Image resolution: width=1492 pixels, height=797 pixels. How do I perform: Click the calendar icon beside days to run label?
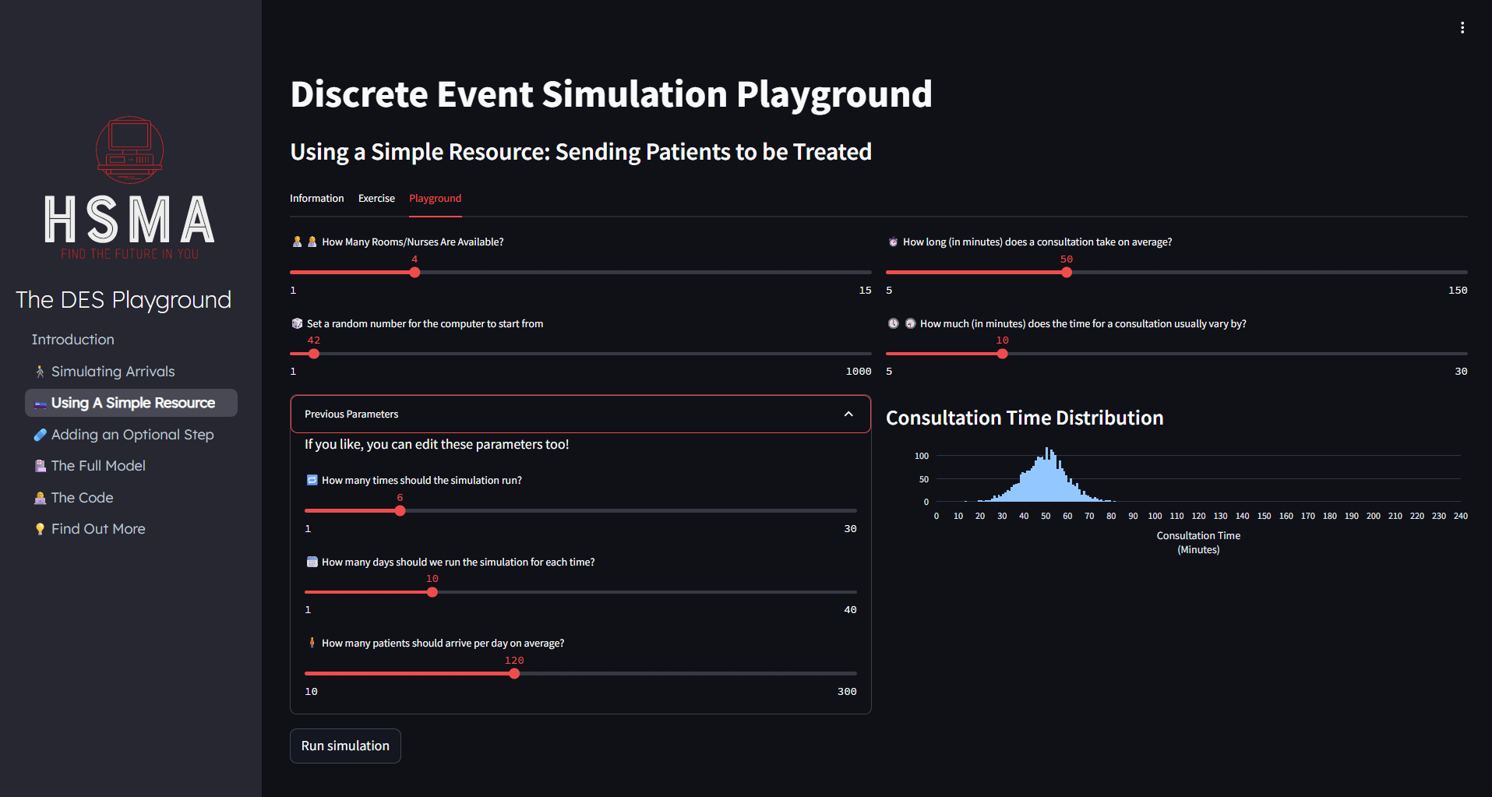[312, 562]
